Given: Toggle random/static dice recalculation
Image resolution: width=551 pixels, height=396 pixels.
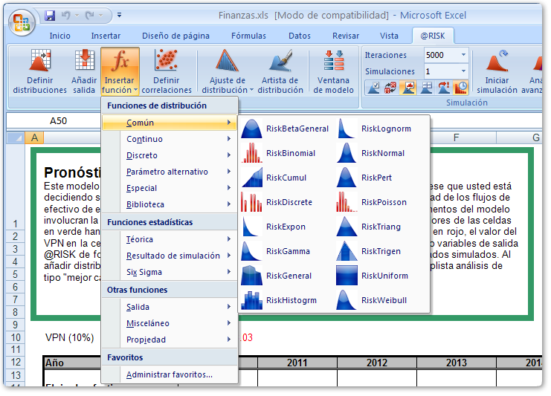Looking at the screenshot, I should (x=390, y=88).
